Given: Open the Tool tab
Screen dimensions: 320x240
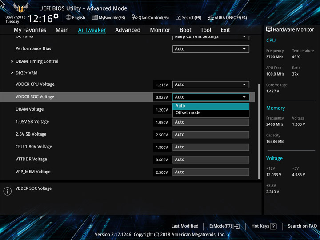Looking at the screenshot, I should pyautogui.click(x=206, y=30).
